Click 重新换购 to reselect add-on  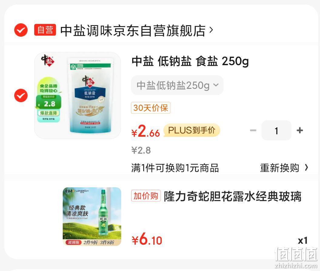tap(280, 168)
